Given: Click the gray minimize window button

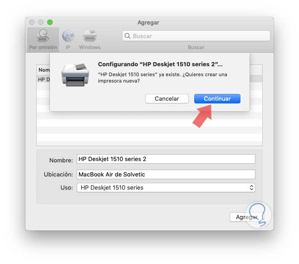Looking at the screenshot, I should tap(41, 22).
